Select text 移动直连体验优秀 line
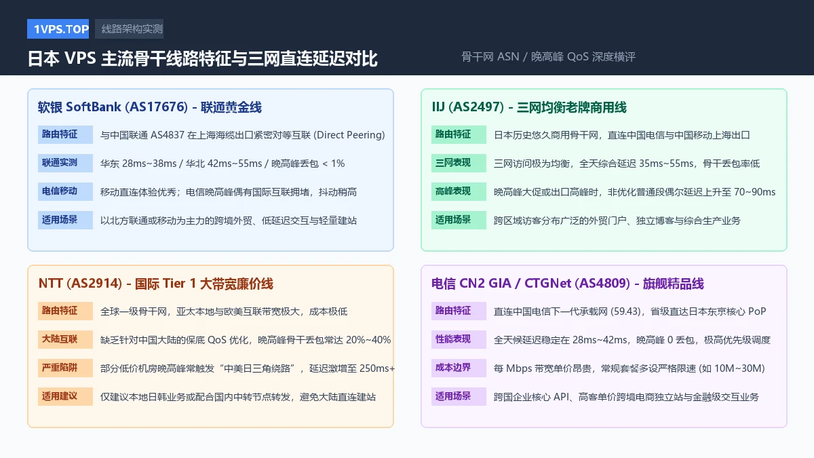 click(x=229, y=192)
